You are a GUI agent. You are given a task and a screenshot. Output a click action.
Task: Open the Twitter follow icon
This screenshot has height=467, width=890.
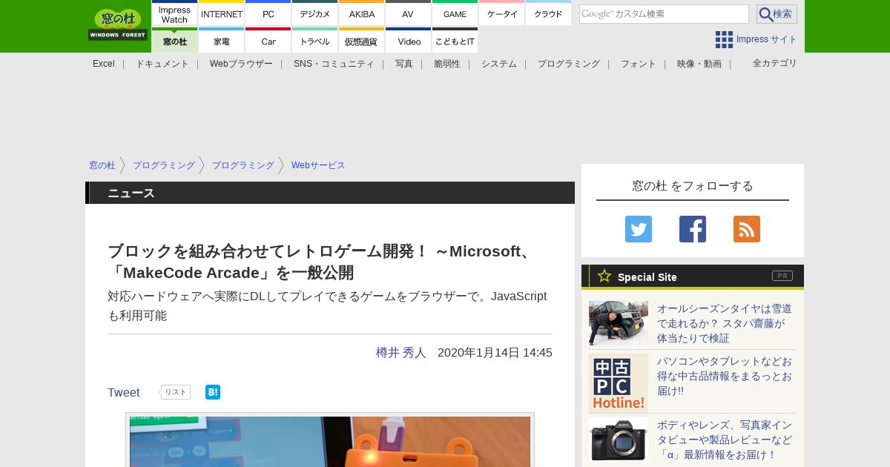coord(639,229)
